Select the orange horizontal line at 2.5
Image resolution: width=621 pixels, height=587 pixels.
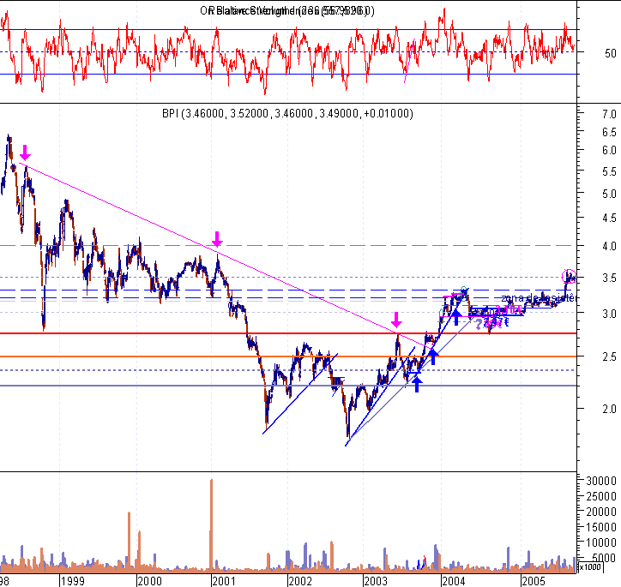click(288, 356)
